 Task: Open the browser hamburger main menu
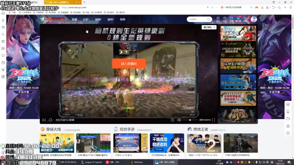(x=290, y=7)
